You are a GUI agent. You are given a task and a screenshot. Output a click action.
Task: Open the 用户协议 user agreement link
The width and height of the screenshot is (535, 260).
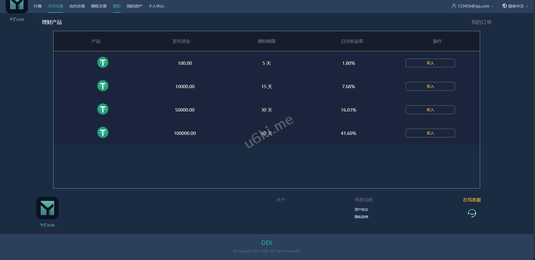[x=361, y=210]
